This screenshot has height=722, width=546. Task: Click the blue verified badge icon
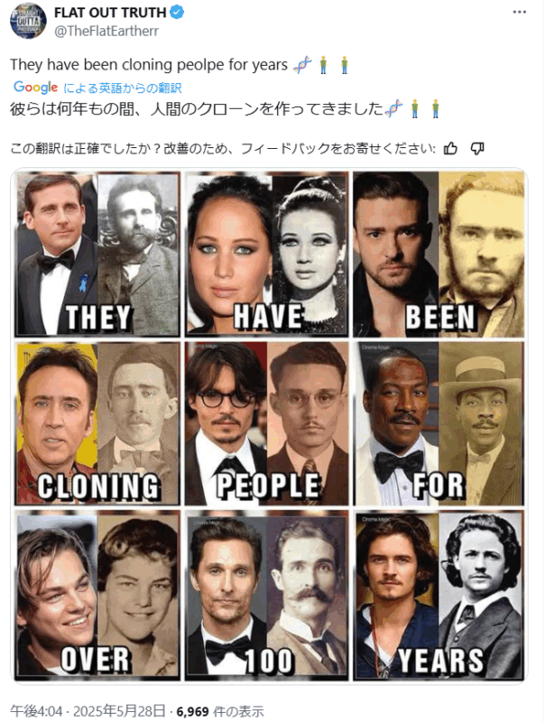pyautogui.click(x=177, y=13)
